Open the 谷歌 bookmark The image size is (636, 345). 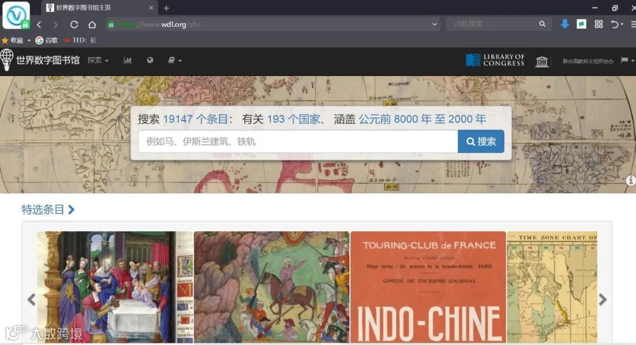click(x=47, y=40)
